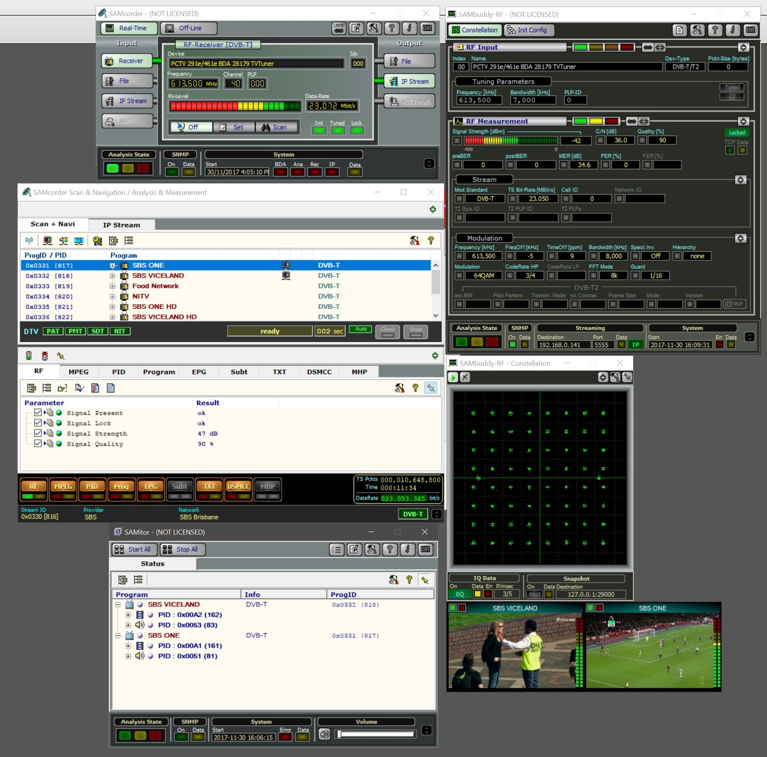Click the green play icon in Constellation window

tap(453, 377)
